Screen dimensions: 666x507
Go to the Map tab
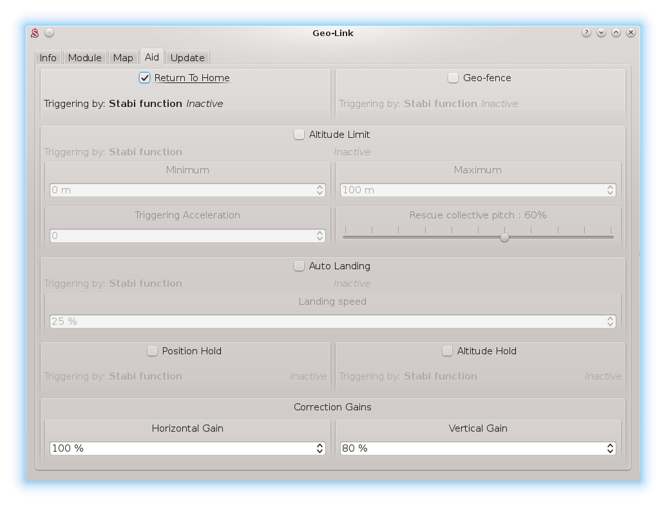point(123,58)
